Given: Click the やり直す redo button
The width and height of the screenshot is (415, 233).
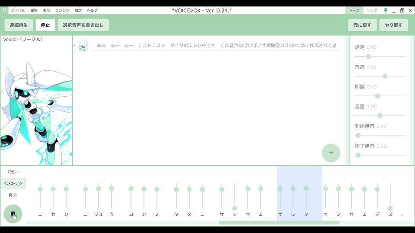Looking at the screenshot, I should click(x=393, y=25).
